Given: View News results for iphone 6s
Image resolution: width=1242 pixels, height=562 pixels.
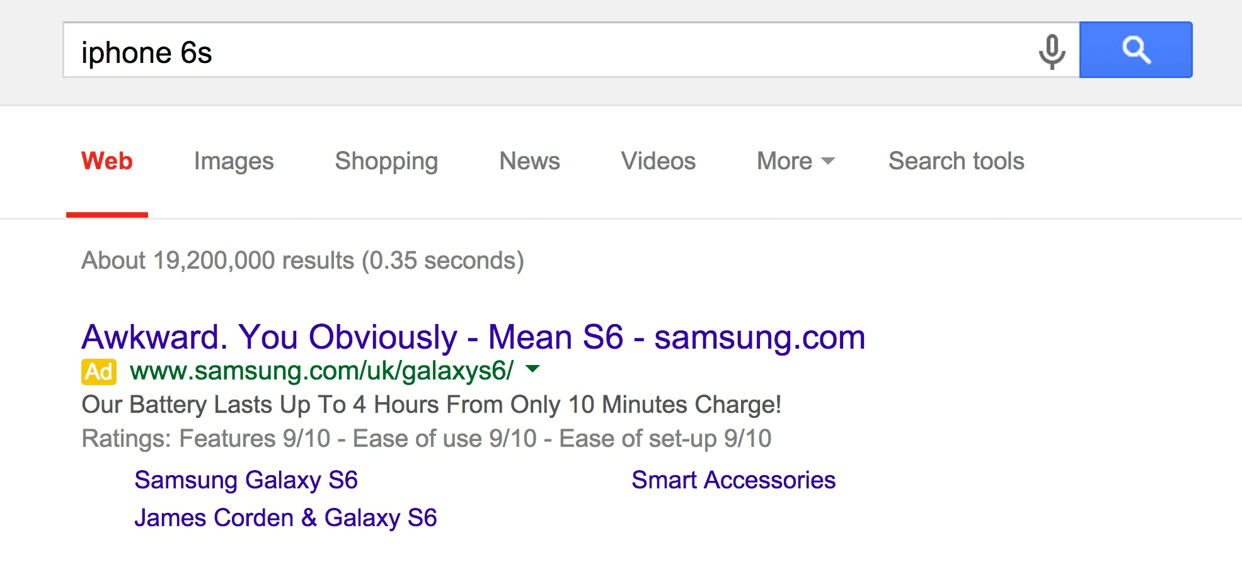Looking at the screenshot, I should point(529,161).
